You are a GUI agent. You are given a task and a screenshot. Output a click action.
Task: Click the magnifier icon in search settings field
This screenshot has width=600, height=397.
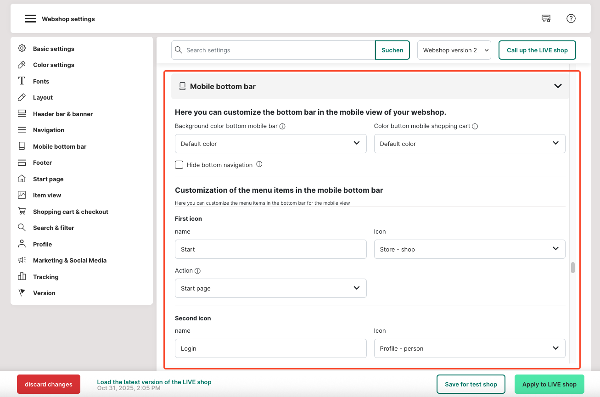(179, 50)
